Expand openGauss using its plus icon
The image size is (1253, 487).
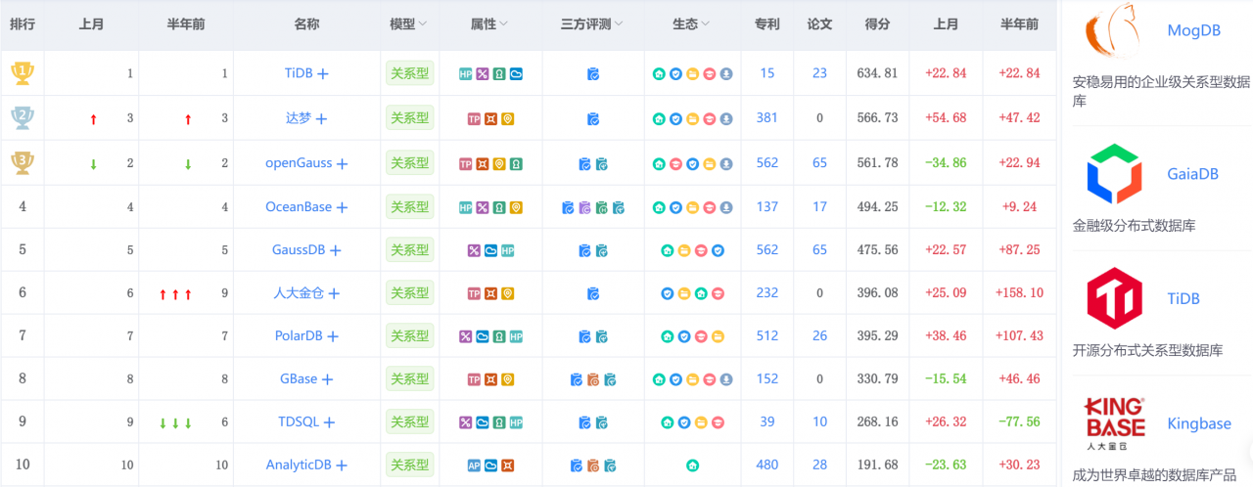343,164
